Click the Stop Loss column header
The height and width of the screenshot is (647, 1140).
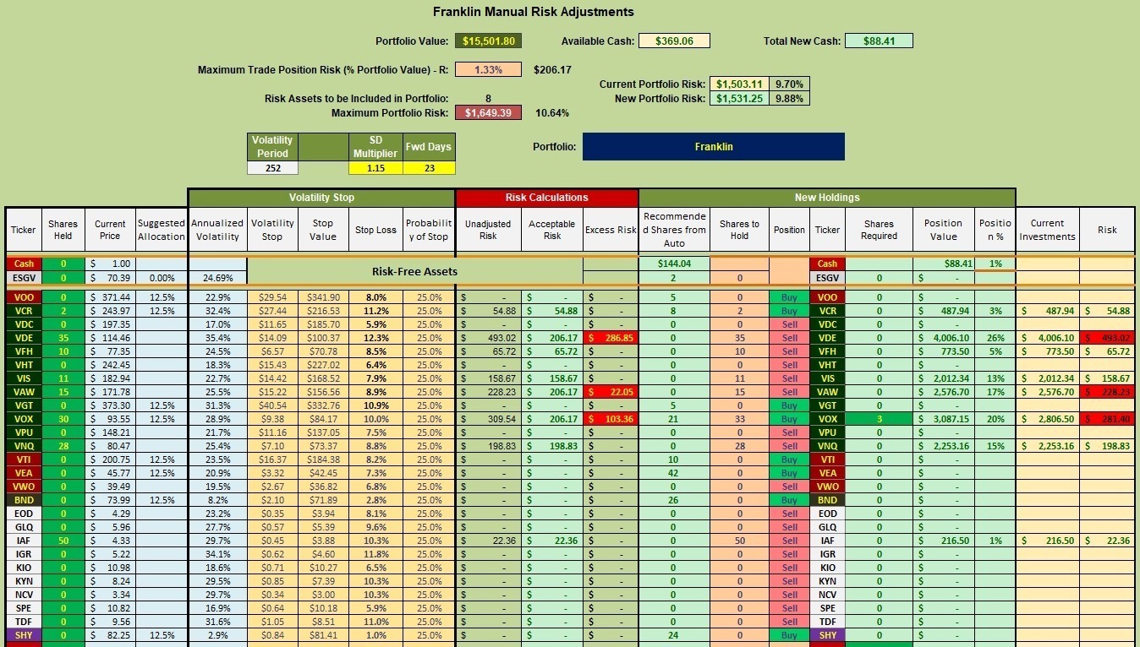tap(375, 230)
